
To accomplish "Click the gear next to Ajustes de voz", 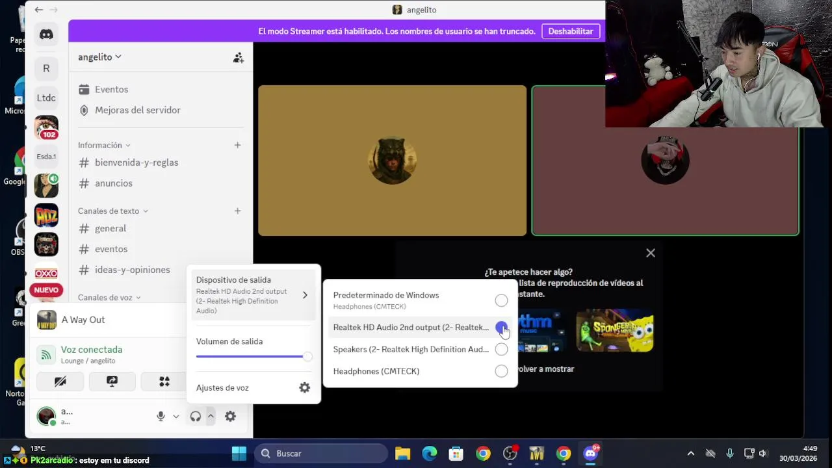I will 304,387.
